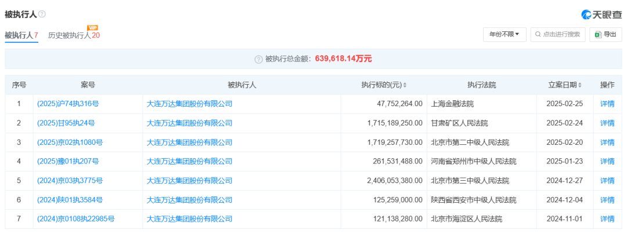Click date 2025-01-23
Viewport: 627px width, 237px height.
point(565,161)
